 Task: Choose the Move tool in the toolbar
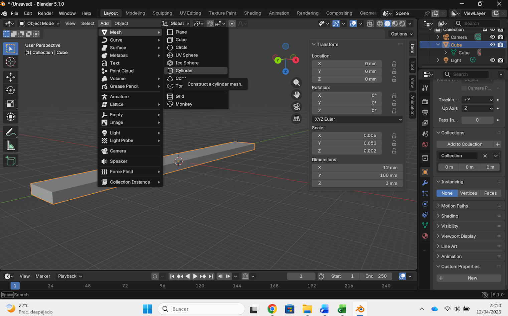coord(11,77)
